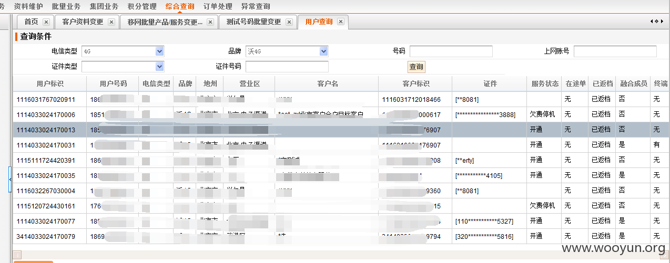Select row with 用户标识 3414033024170079
The image size is (670, 263).
click(341, 236)
